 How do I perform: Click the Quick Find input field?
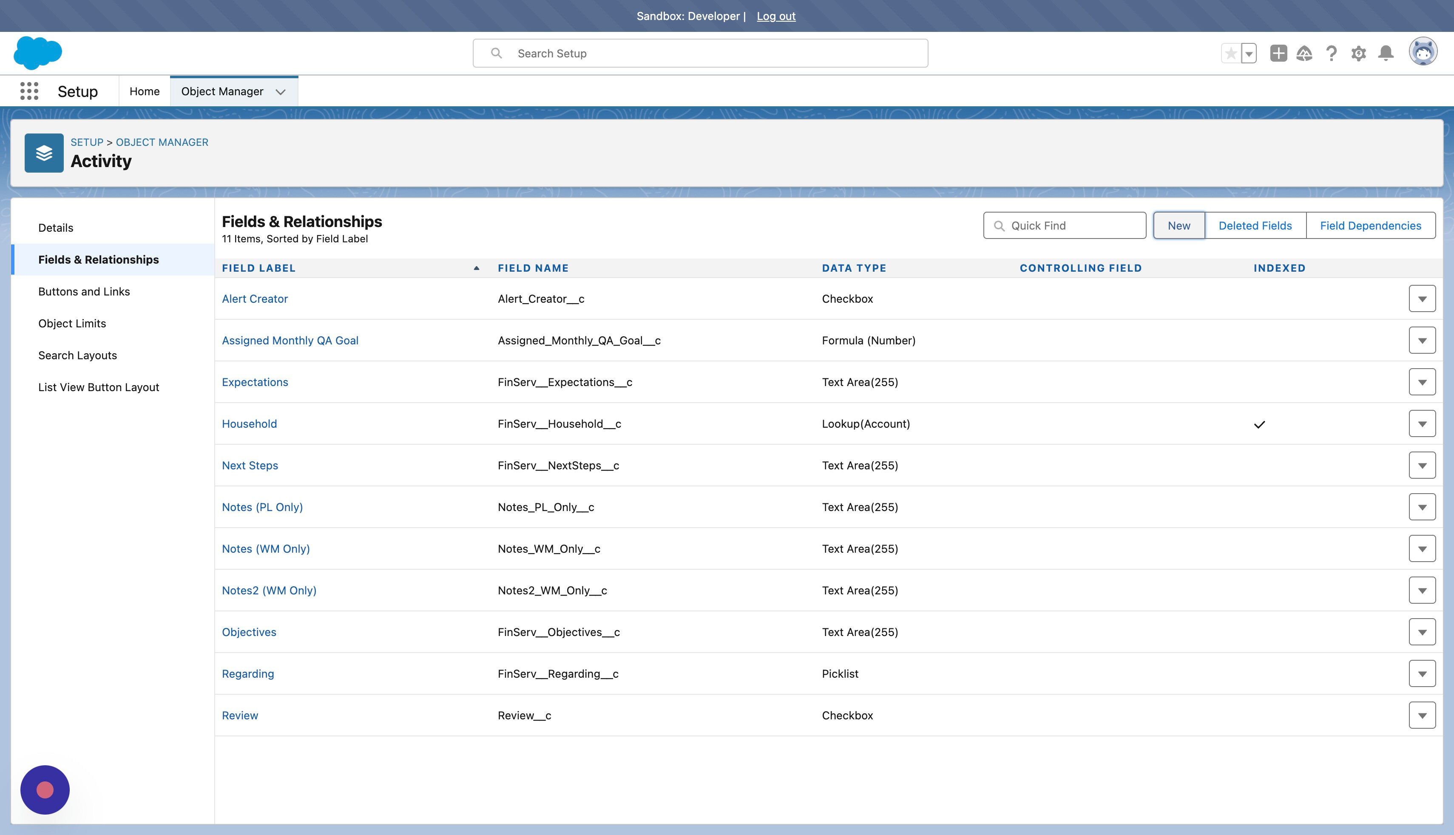tap(1064, 225)
